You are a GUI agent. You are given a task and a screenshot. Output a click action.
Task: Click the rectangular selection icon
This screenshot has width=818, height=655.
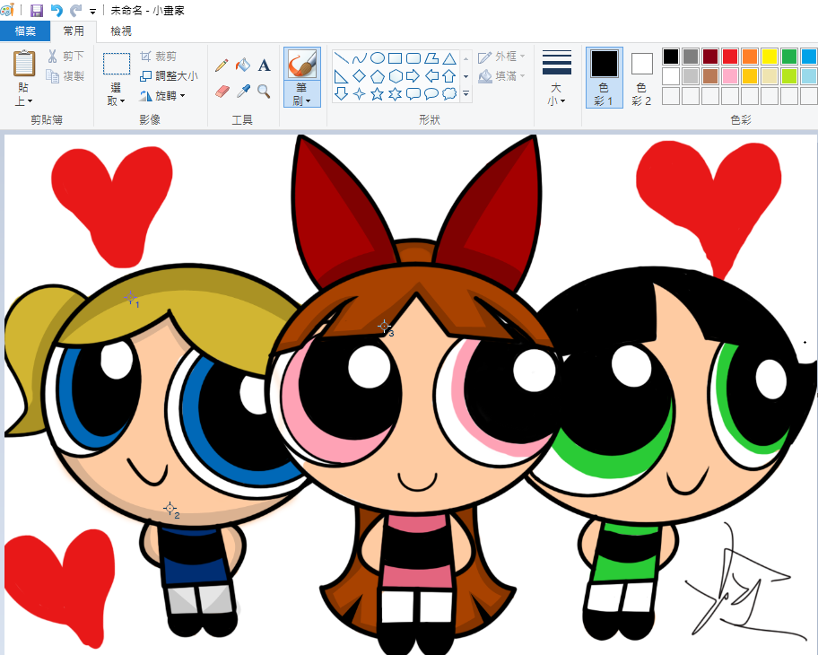point(117,65)
